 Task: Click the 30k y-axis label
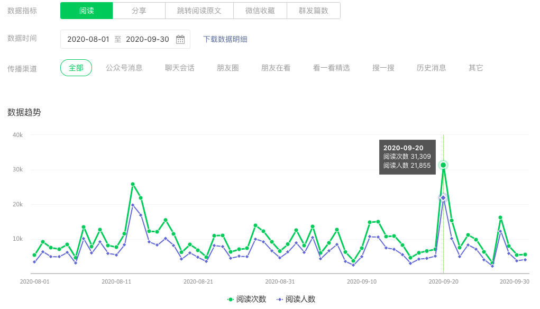(17, 169)
